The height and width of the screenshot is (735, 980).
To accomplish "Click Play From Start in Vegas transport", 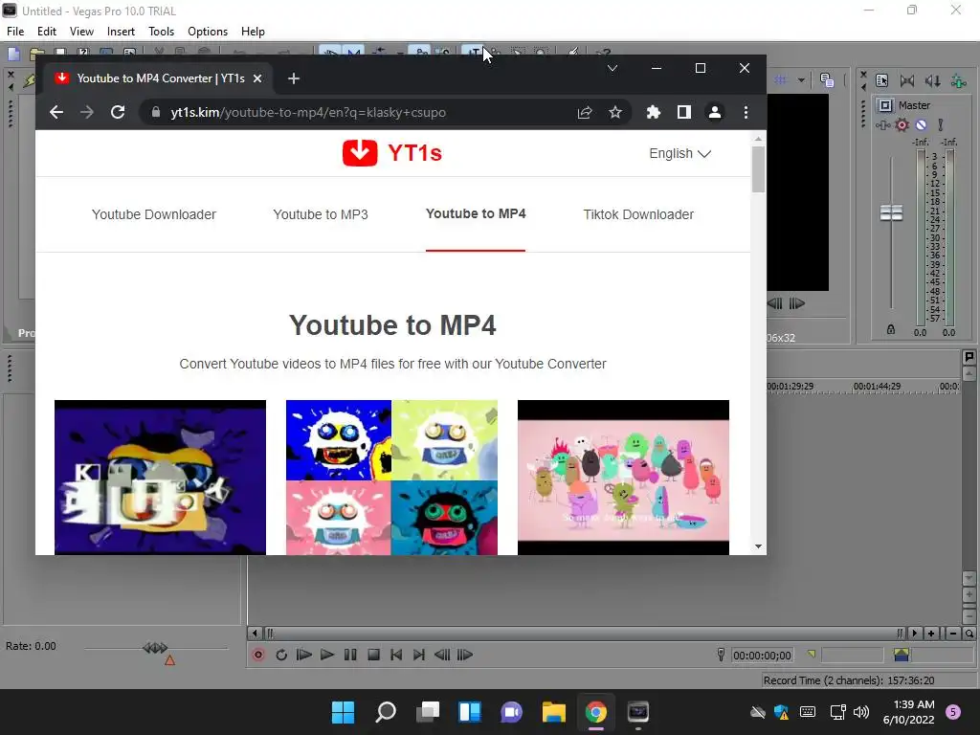I will click(303, 655).
